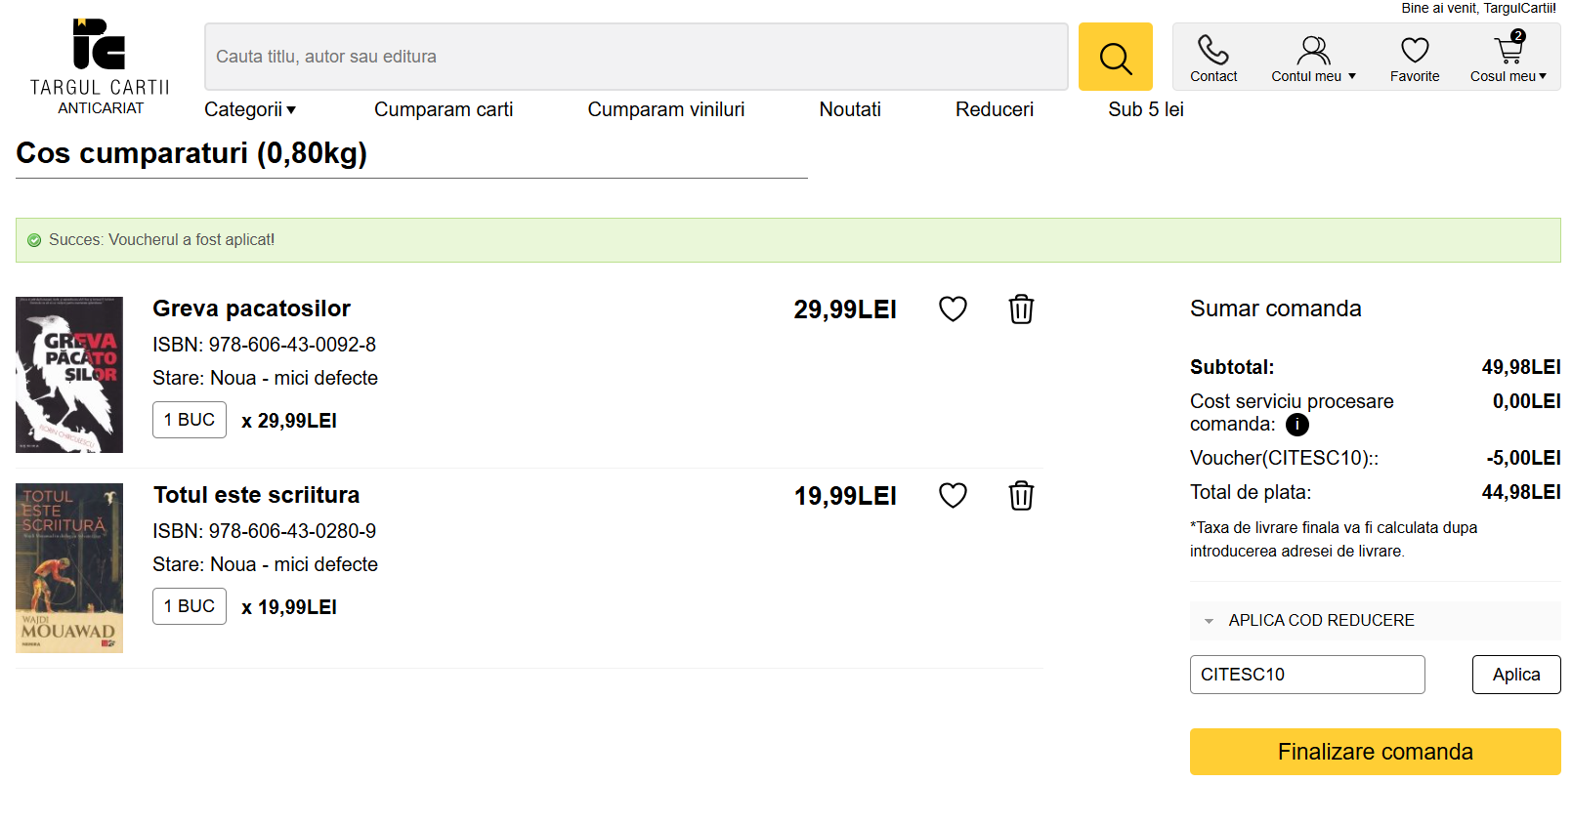Delete Greva pacatosilor with trash icon
1572x823 pixels.
coord(1021,309)
